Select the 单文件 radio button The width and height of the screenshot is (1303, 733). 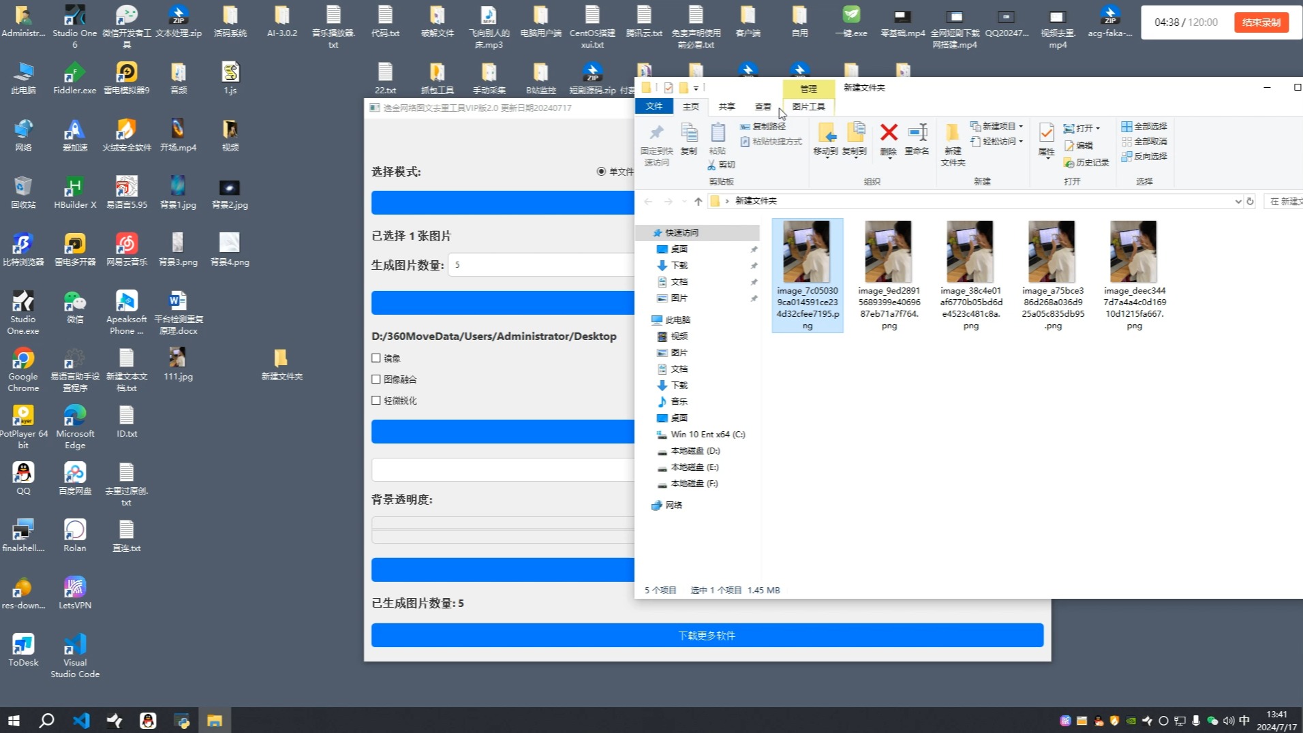(x=601, y=172)
